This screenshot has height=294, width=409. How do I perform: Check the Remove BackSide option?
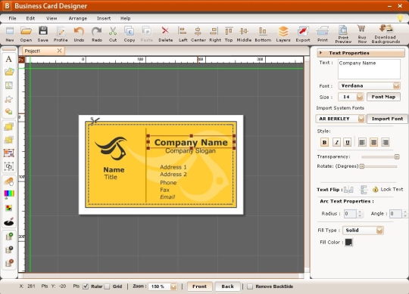[250, 286]
